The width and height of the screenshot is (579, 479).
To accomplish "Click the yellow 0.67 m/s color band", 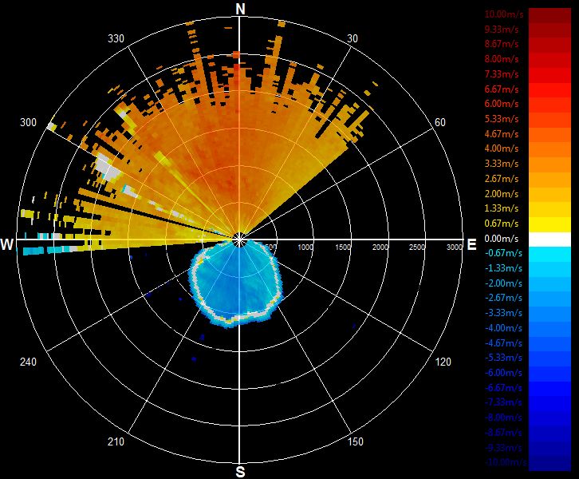I will [x=549, y=224].
